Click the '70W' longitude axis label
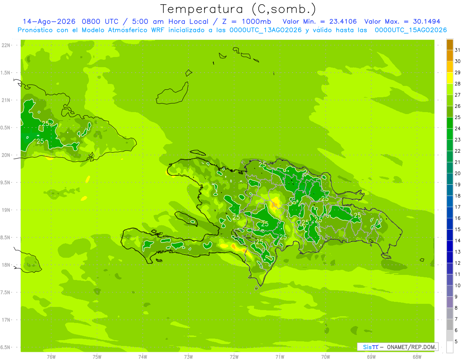This screenshot has height=362, width=468. [x=326, y=357]
